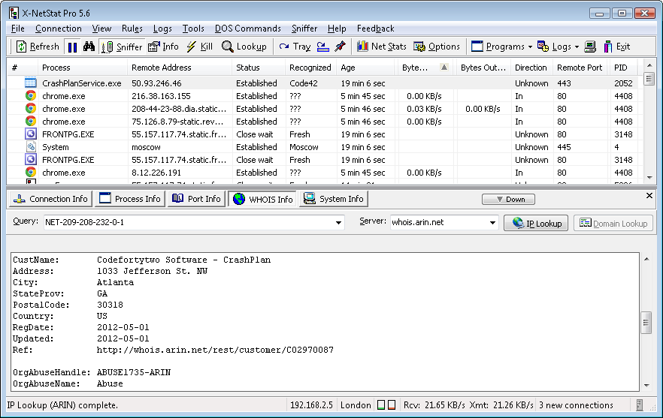663x418 pixels.
Task: Sort by Remote Port column header
Action: click(x=580, y=68)
